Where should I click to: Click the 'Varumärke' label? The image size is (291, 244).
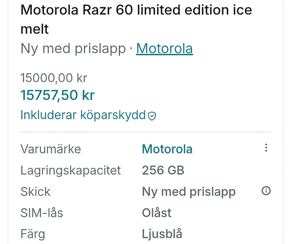point(51,149)
